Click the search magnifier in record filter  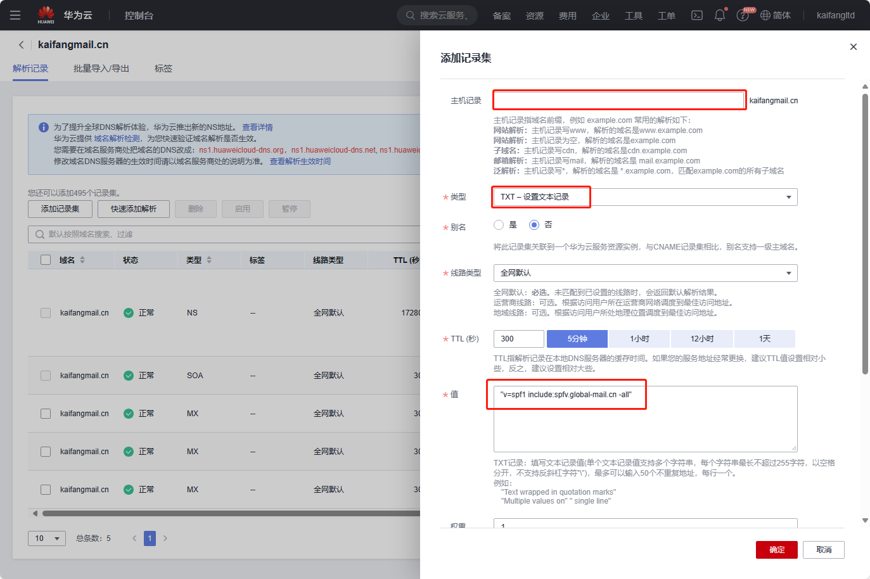pos(40,234)
